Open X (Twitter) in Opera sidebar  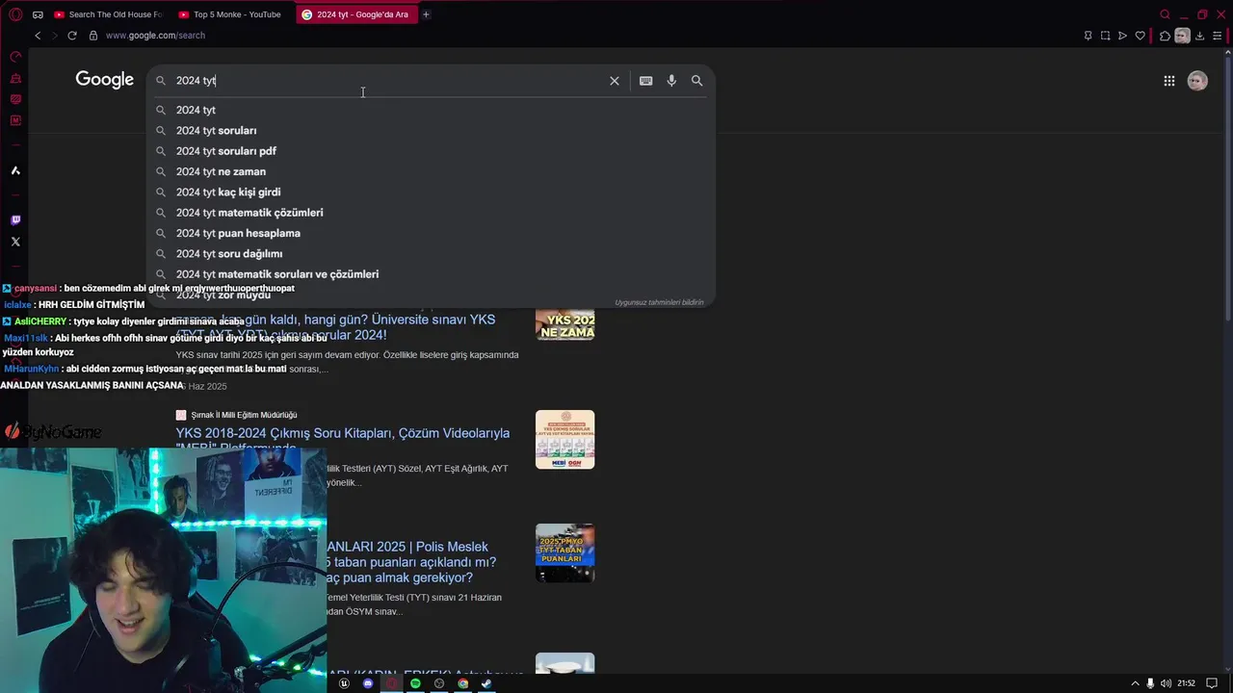pos(15,242)
